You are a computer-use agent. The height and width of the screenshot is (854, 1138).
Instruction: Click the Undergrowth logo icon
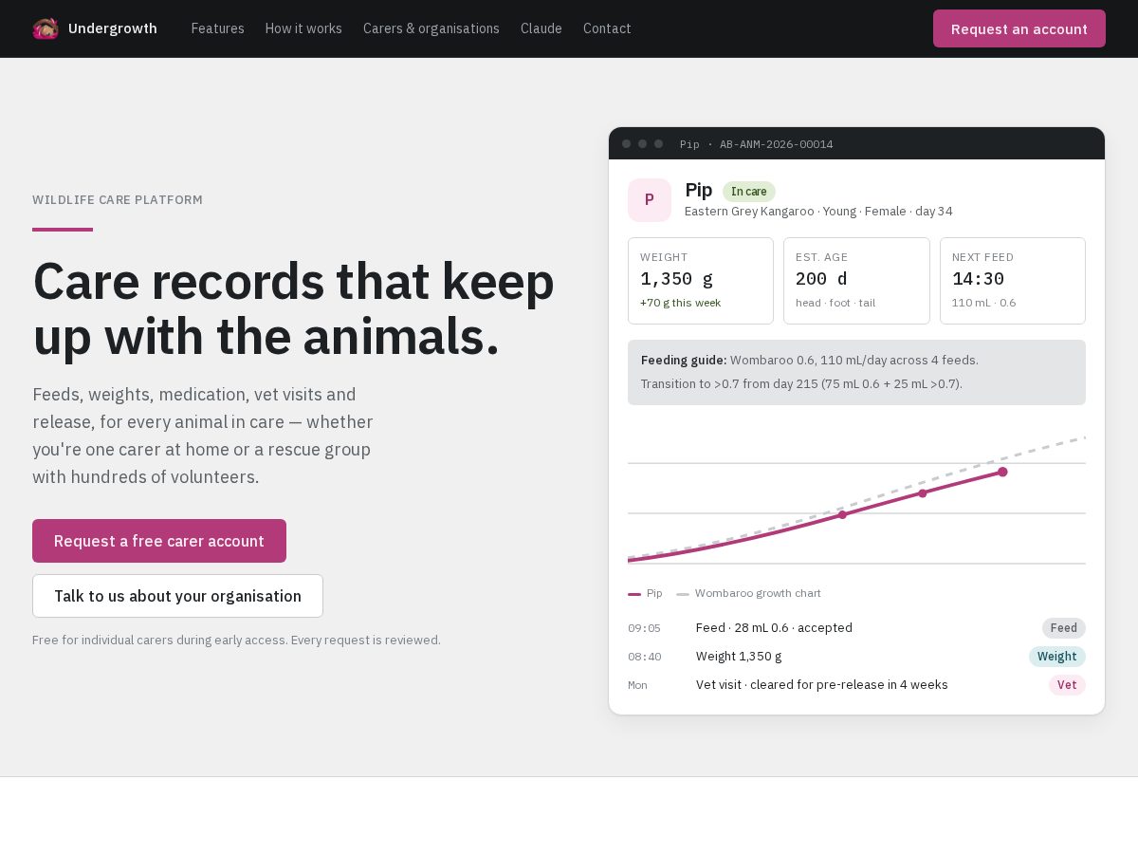click(x=46, y=28)
